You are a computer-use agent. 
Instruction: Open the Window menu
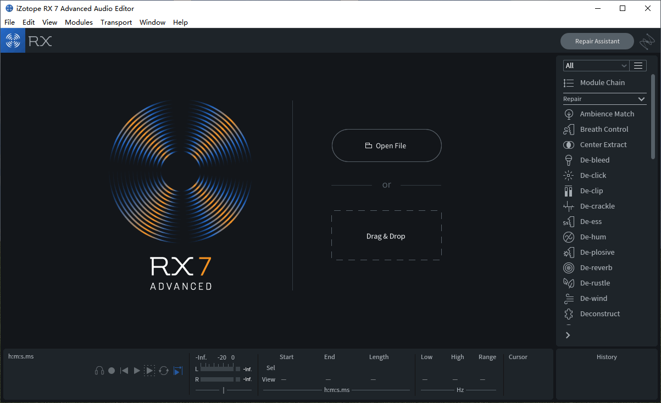pyautogui.click(x=152, y=23)
